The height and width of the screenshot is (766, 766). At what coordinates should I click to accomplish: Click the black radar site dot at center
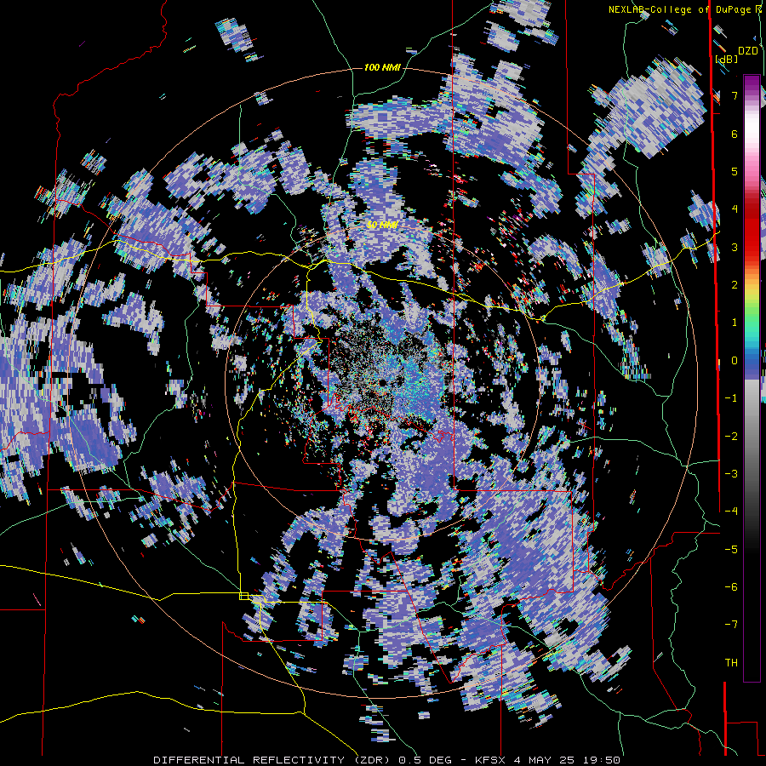(381, 382)
